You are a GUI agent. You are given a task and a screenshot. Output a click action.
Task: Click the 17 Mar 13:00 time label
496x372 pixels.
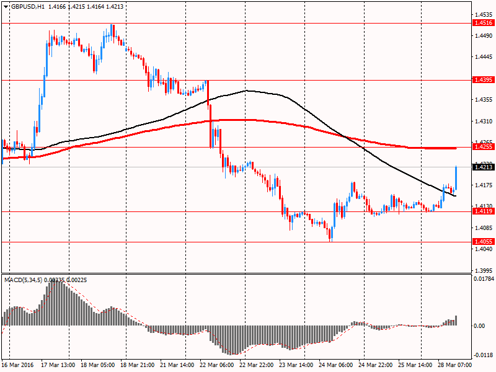coord(58,365)
